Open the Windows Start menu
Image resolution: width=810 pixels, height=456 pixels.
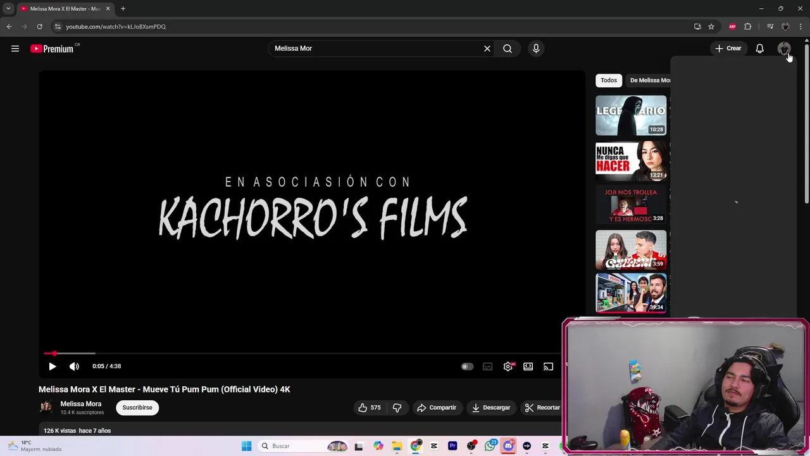click(x=246, y=446)
